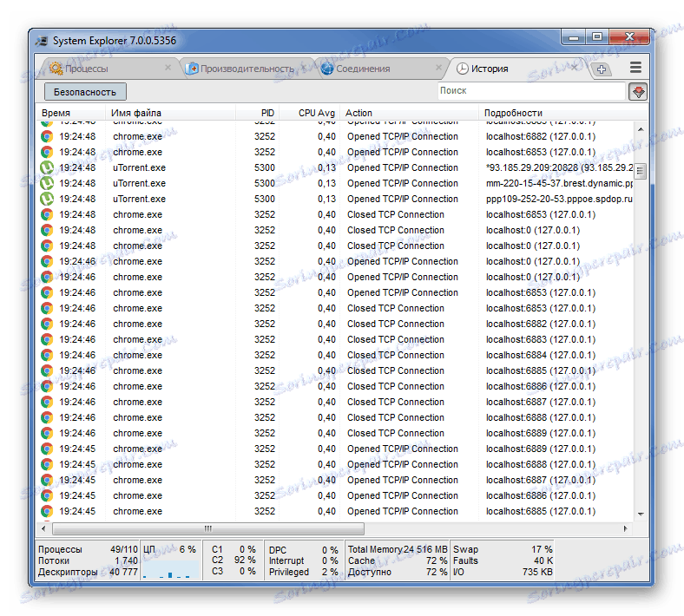
Task: Close the Процессы tab
Action: (x=168, y=68)
